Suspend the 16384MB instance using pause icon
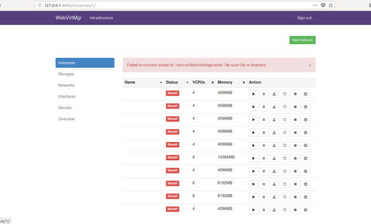This screenshot has width=371, height=224. coord(264,159)
